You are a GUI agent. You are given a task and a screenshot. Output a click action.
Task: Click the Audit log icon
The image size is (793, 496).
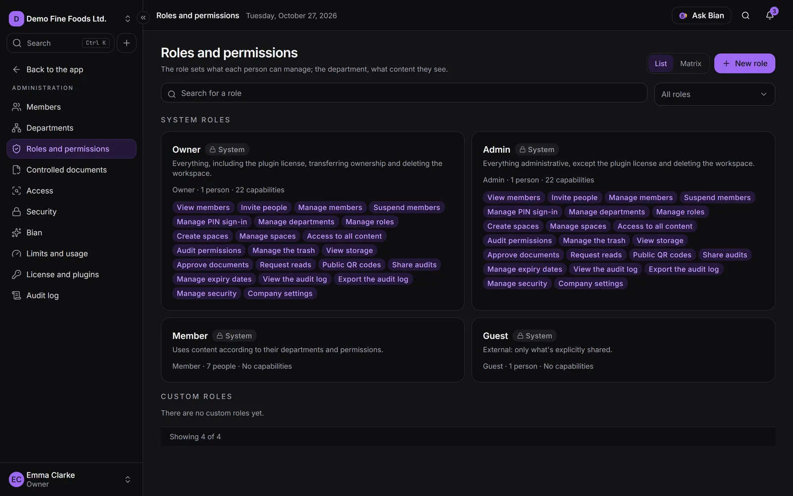tap(16, 296)
